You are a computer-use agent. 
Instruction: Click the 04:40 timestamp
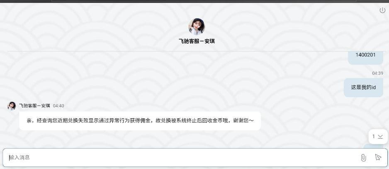click(58, 106)
